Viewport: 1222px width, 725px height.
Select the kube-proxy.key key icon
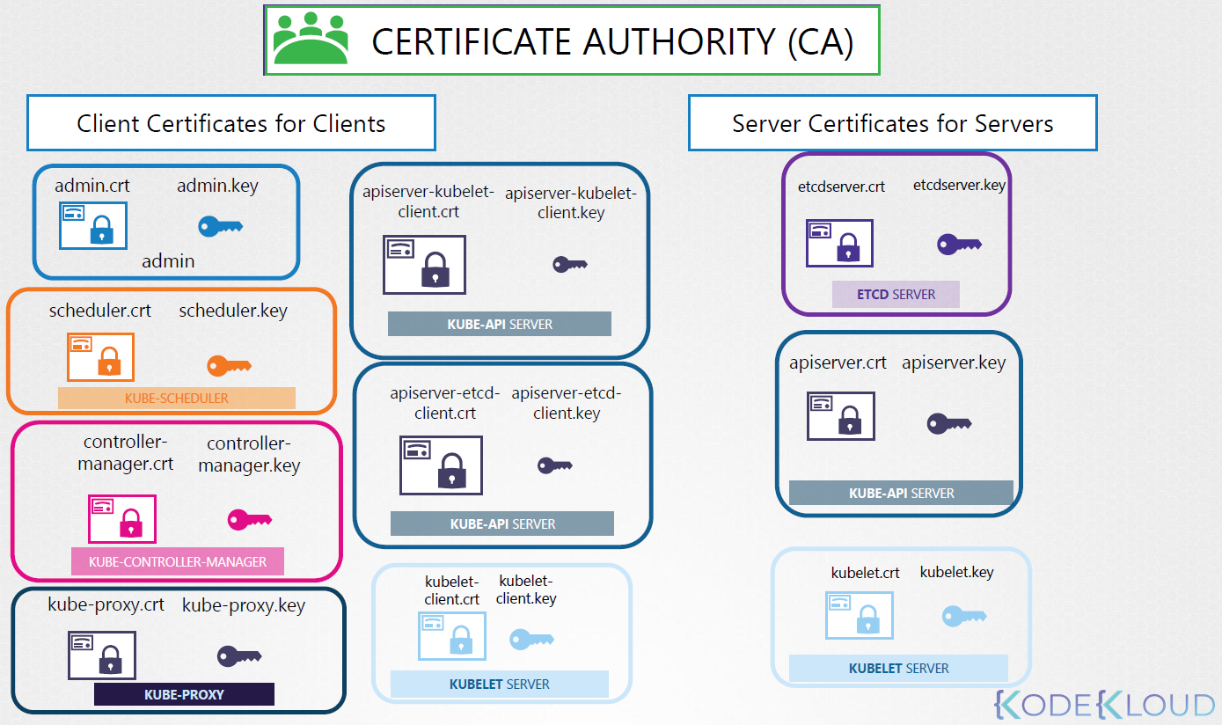[x=239, y=655]
